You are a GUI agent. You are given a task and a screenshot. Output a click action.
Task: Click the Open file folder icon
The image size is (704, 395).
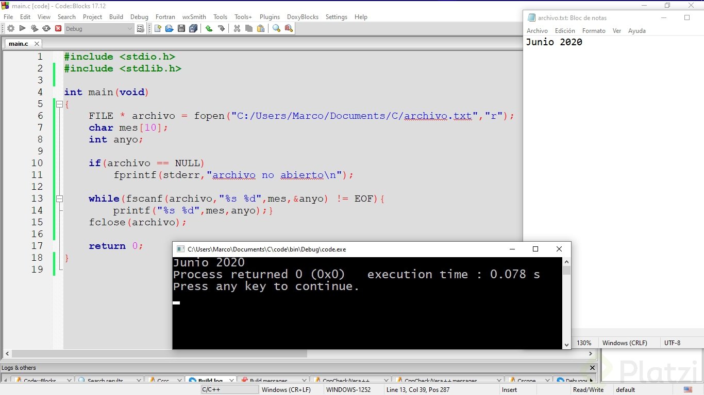coord(169,29)
